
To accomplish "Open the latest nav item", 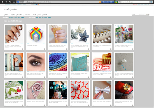I will 7,15.
